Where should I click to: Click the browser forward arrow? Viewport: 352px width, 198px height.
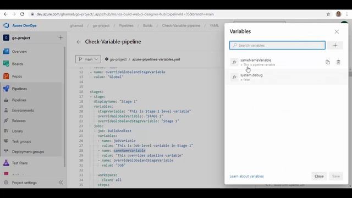click(x=14, y=14)
